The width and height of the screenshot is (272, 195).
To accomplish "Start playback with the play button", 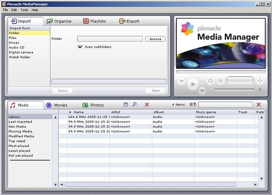I will point(193,84).
